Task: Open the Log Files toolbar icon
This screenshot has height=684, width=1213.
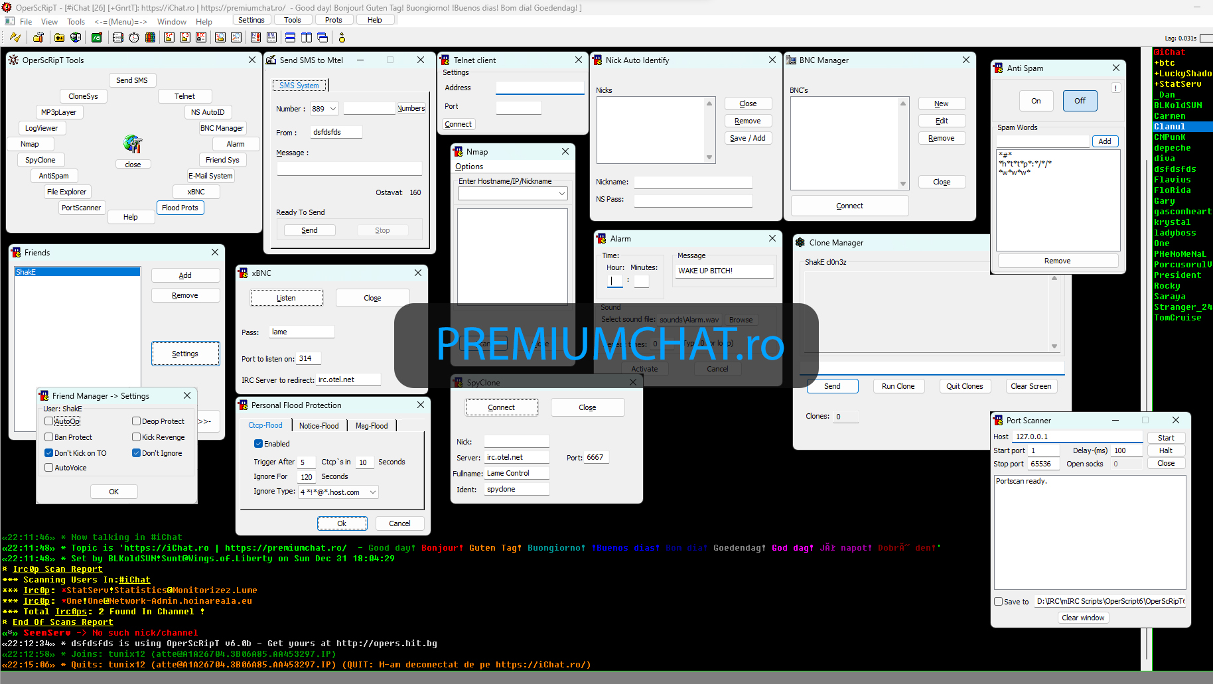Action: pos(236,37)
